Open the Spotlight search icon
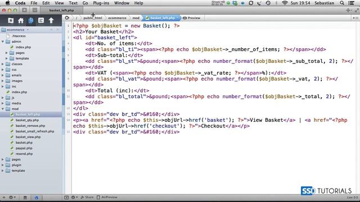360x202 pixels. pos(342,3)
